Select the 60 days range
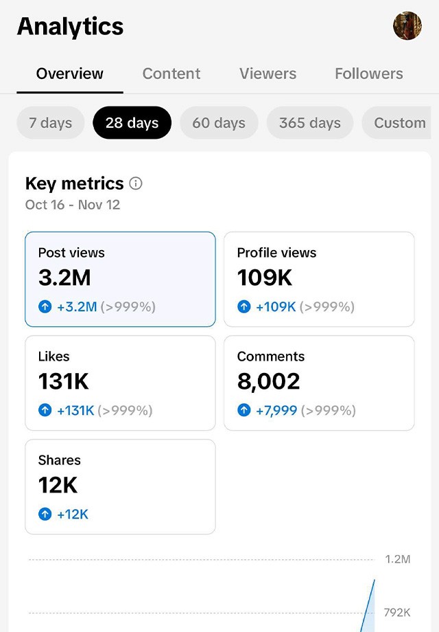The width and height of the screenshot is (439, 632). click(x=219, y=122)
